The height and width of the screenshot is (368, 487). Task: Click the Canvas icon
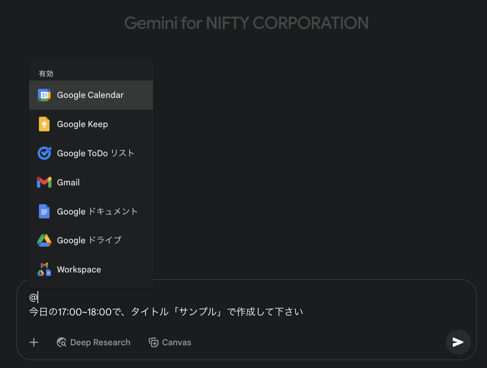click(154, 342)
